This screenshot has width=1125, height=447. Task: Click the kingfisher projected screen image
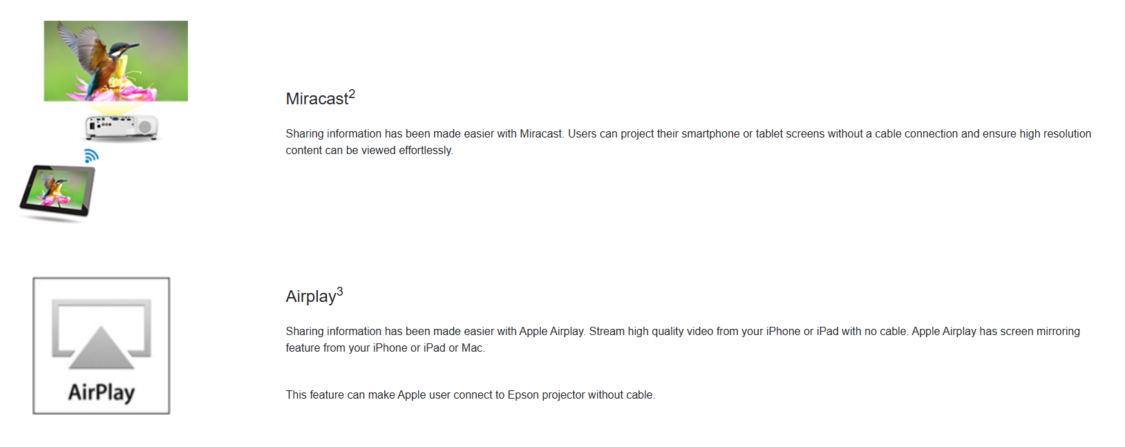pyautogui.click(x=115, y=61)
